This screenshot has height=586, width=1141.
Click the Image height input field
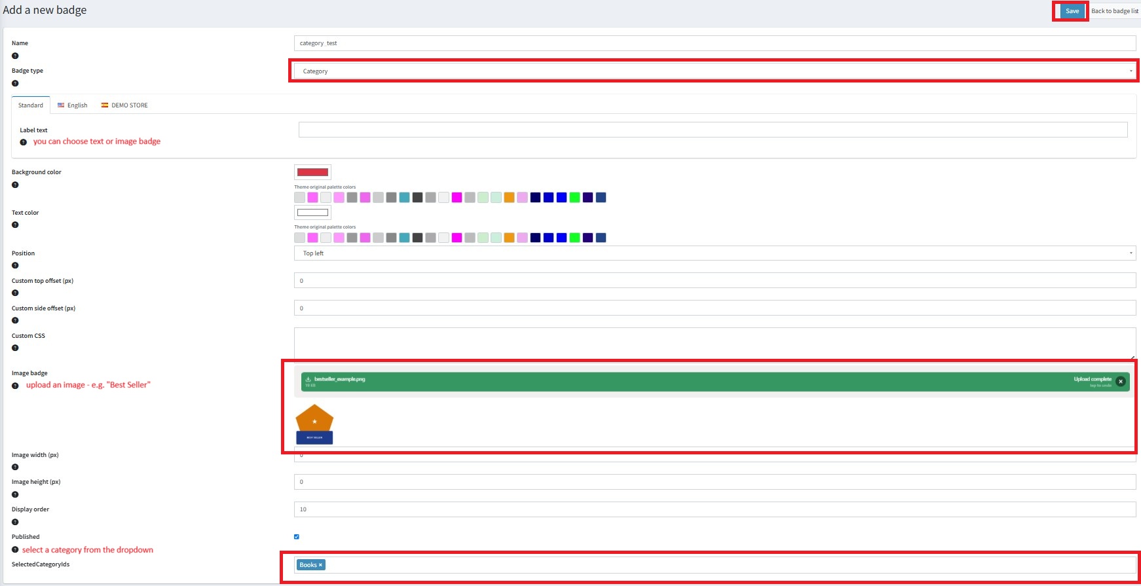[x=715, y=482]
